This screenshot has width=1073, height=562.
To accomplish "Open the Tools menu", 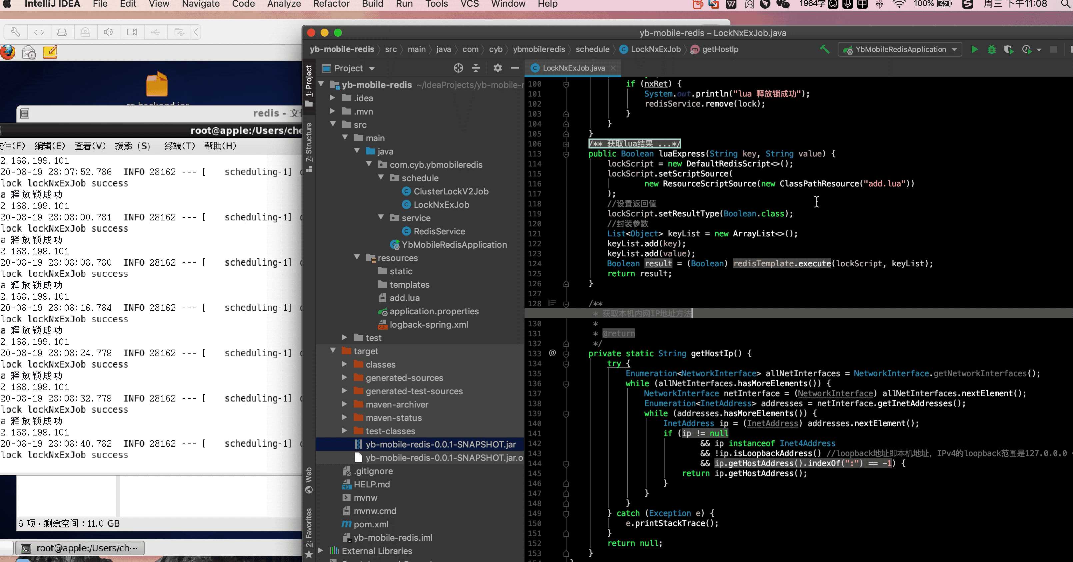I will pyautogui.click(x=437, y=4).
